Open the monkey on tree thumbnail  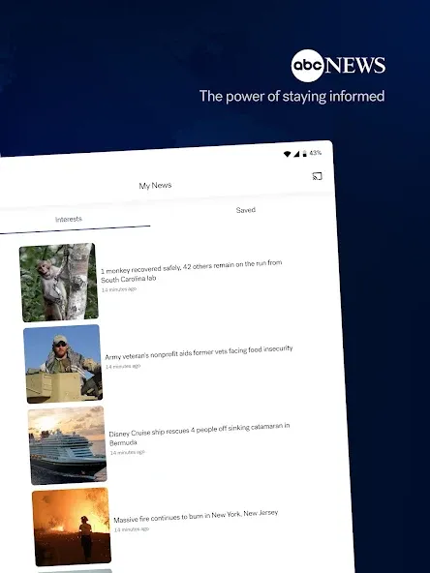[59, 283]
